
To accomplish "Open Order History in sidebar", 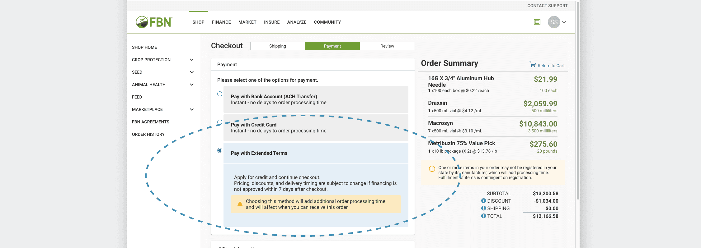I will click(148, 134).
